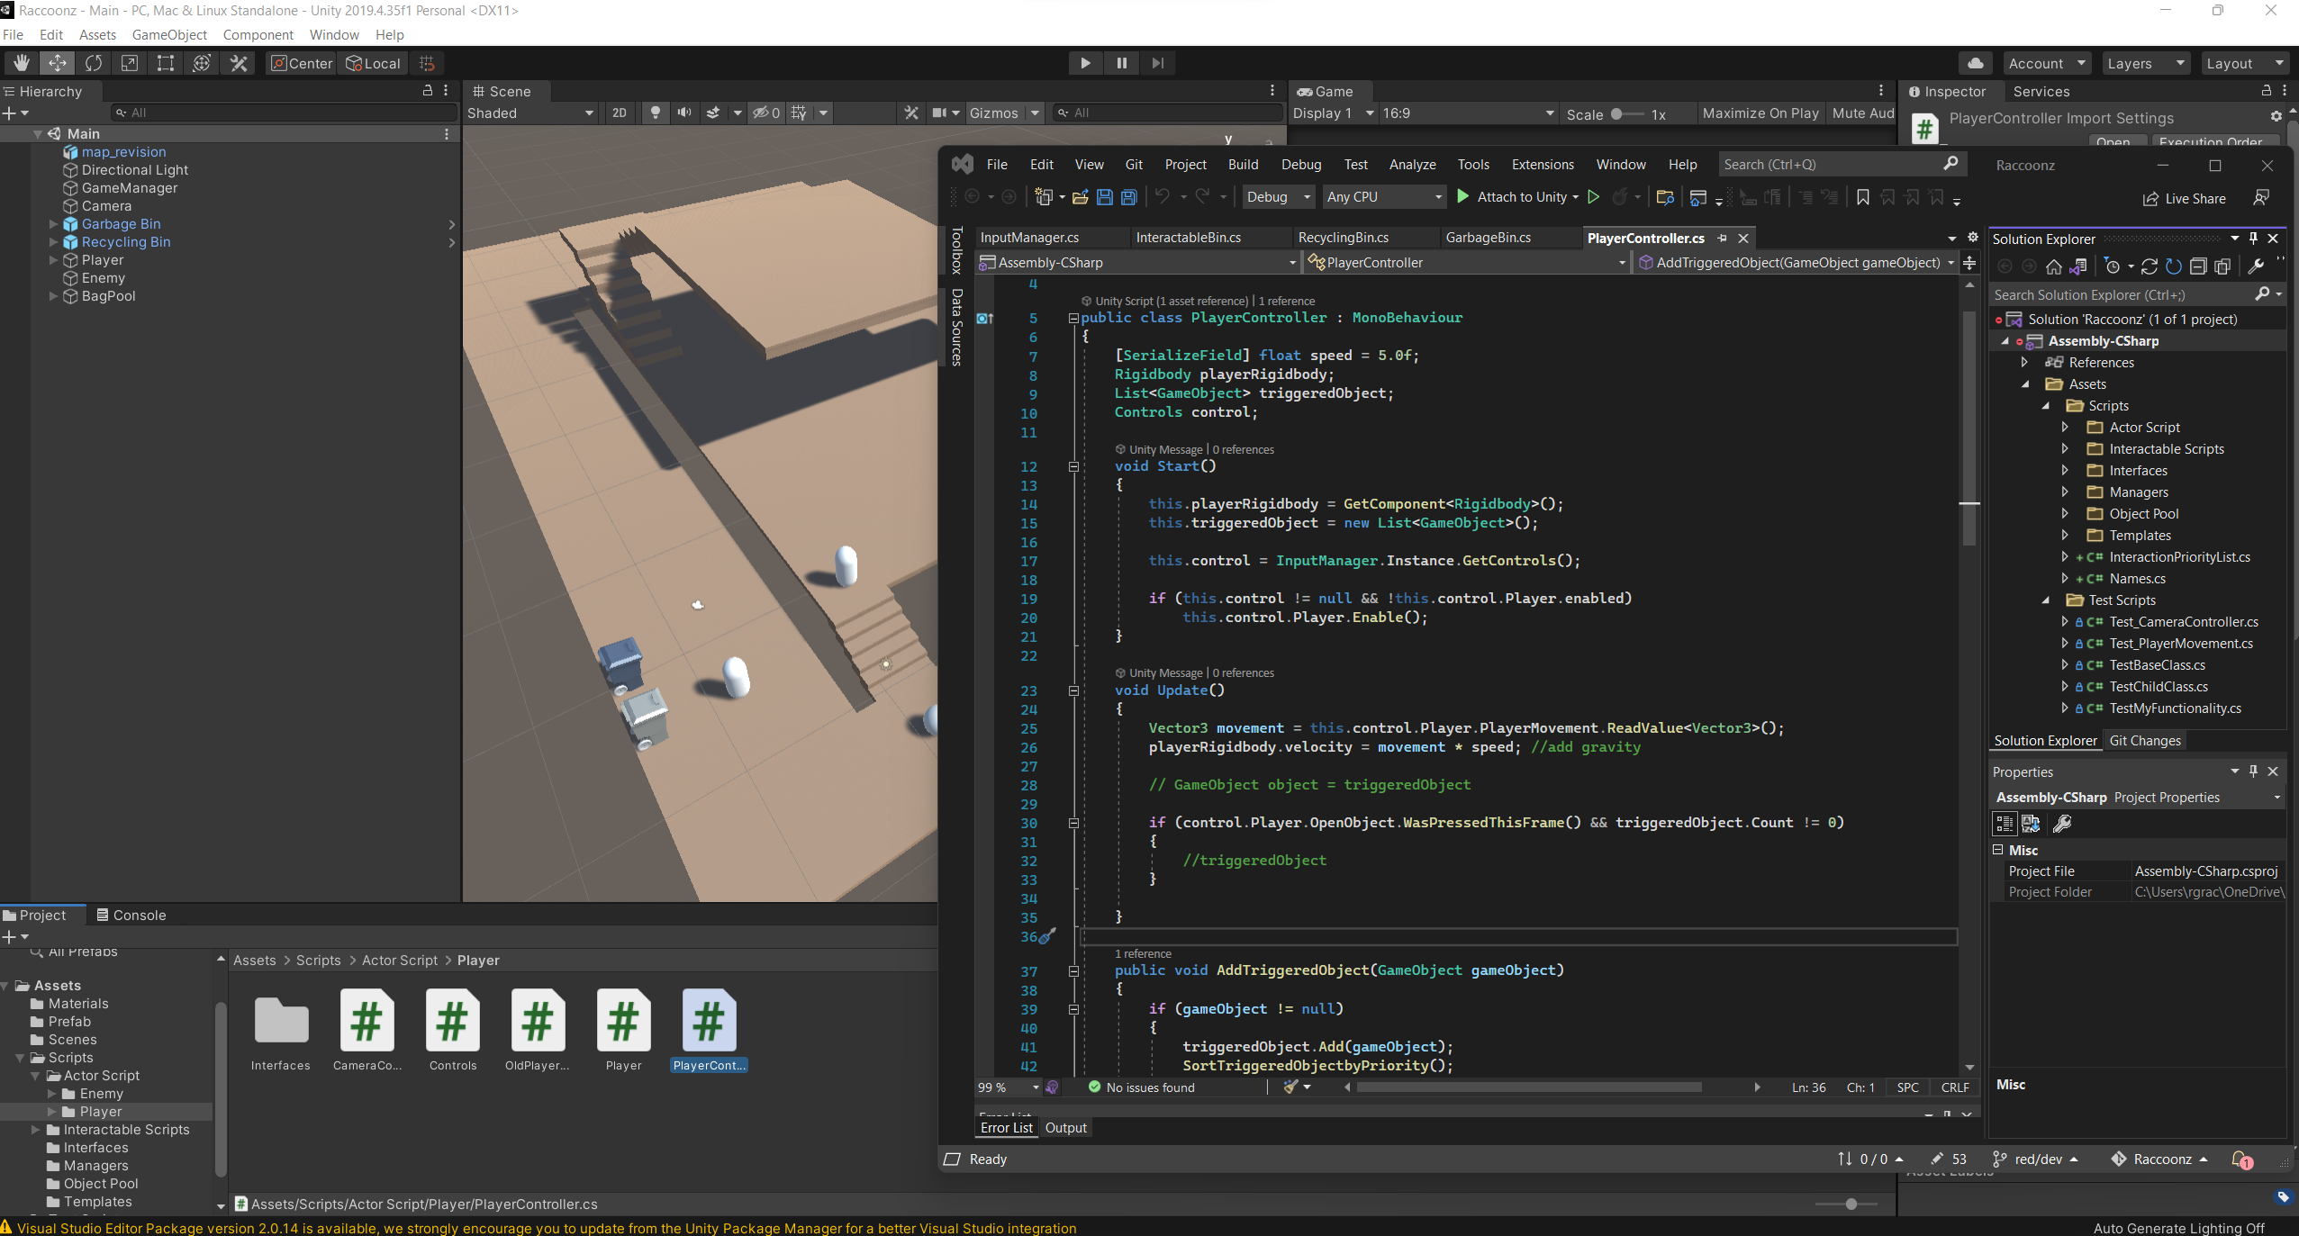Toggle Center pivot mode button

(x=302, y=63)
